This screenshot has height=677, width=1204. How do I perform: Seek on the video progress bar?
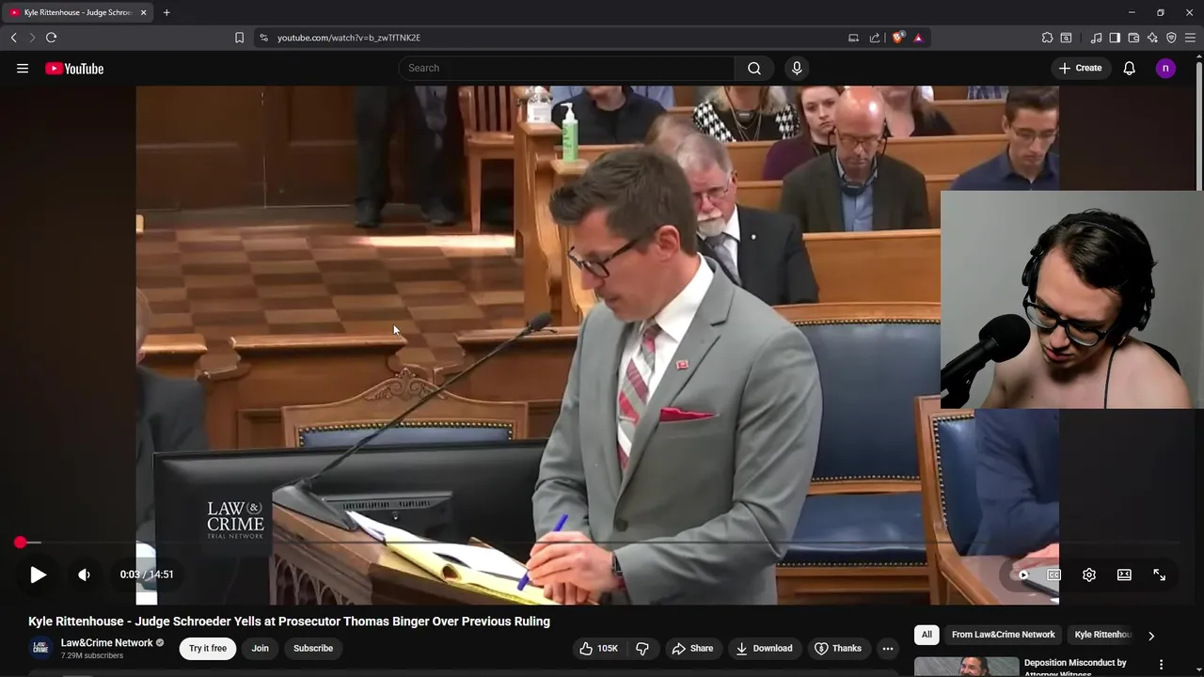(602, 543)
